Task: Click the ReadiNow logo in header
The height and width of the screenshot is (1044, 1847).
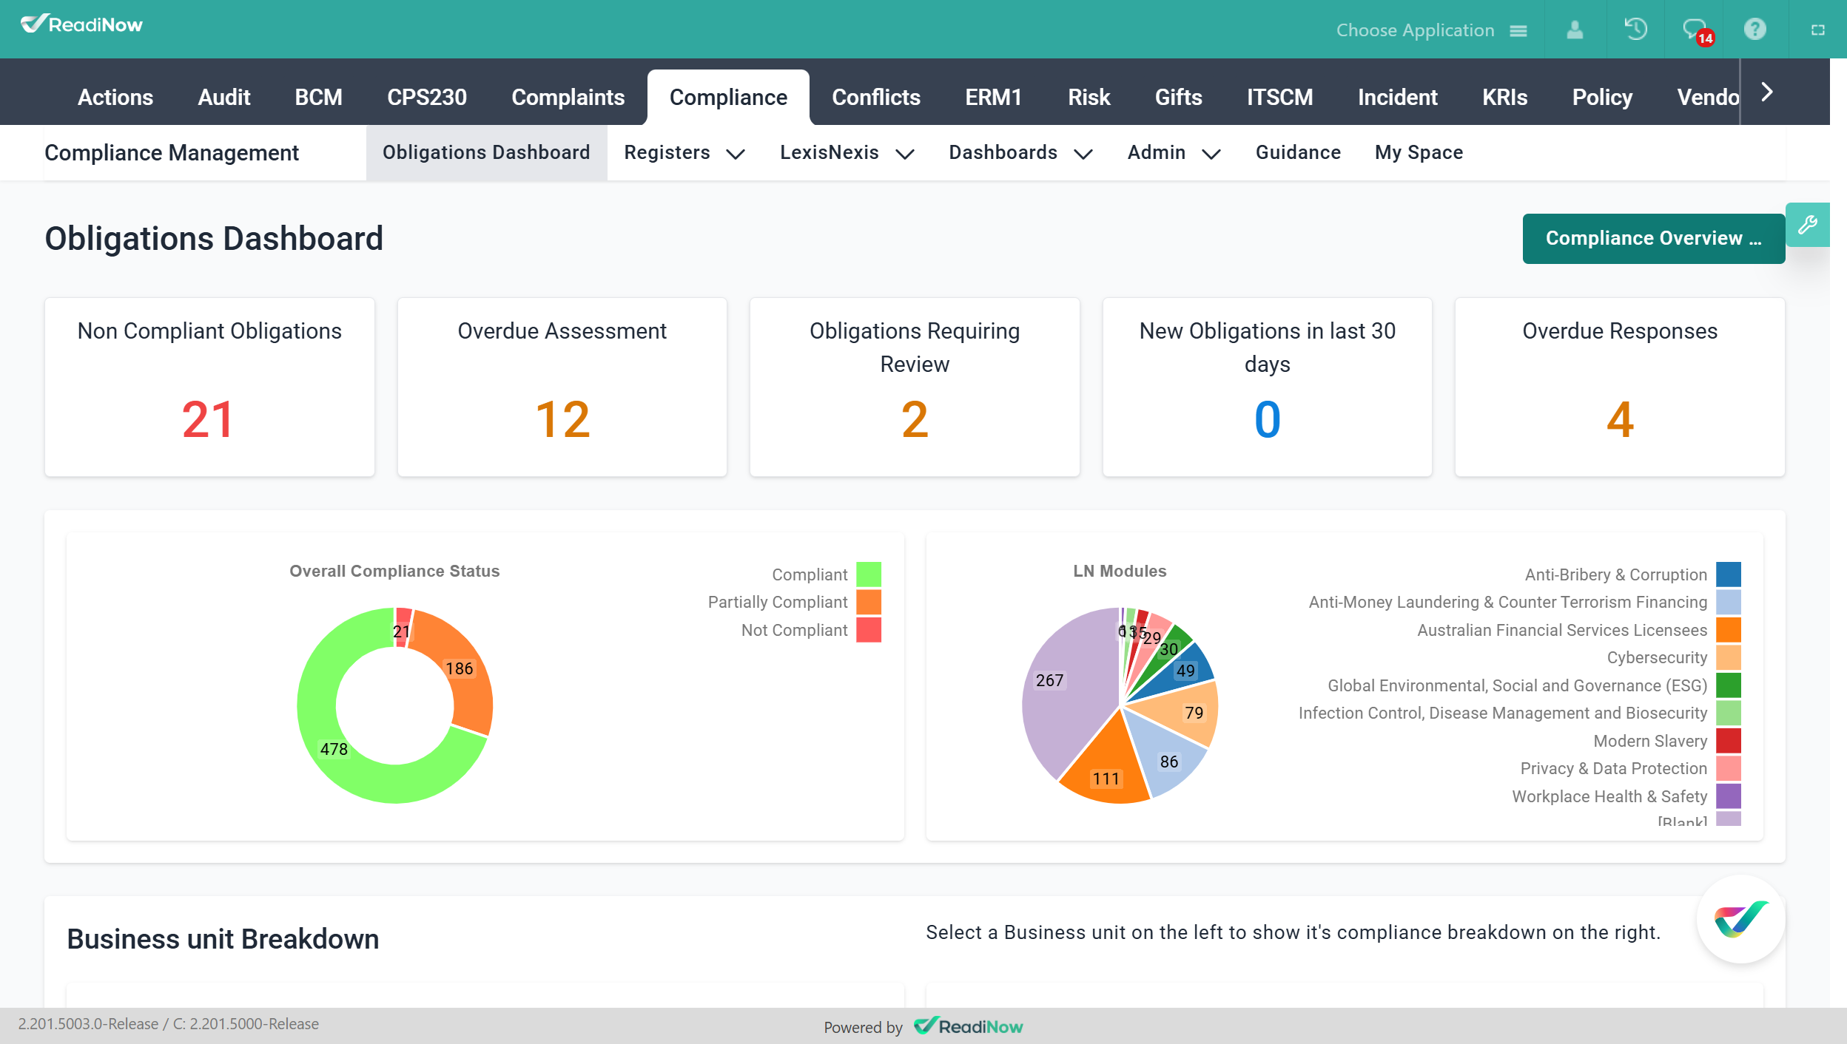Action: pyautogui.click(x=81, y=25)
